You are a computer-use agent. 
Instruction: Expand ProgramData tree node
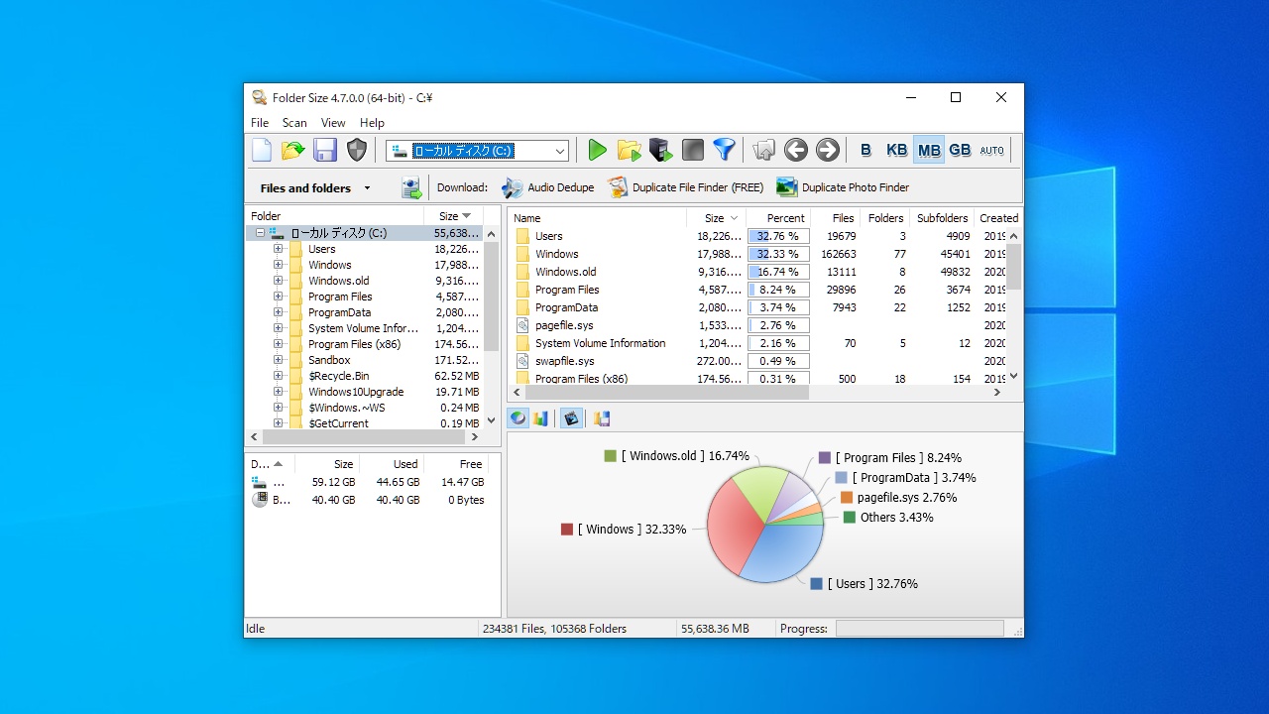[x=279, y=312]
